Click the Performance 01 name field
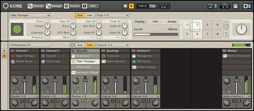This screenshot has height=111, width=254. pos(30,45)
